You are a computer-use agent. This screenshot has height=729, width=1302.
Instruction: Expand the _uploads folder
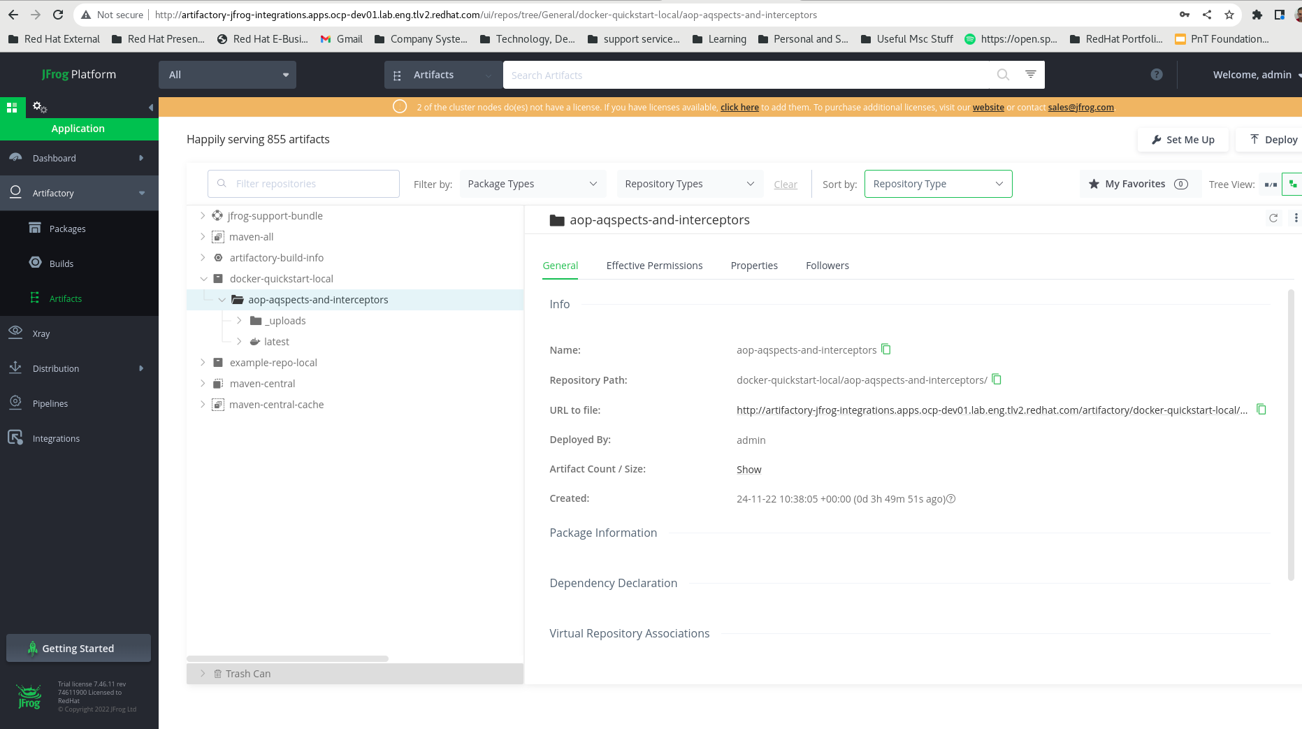click(238, 320)
